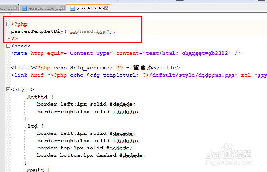Click the dedecms.css path text
This screenshot has height=172, width=267.
[216, 75]
